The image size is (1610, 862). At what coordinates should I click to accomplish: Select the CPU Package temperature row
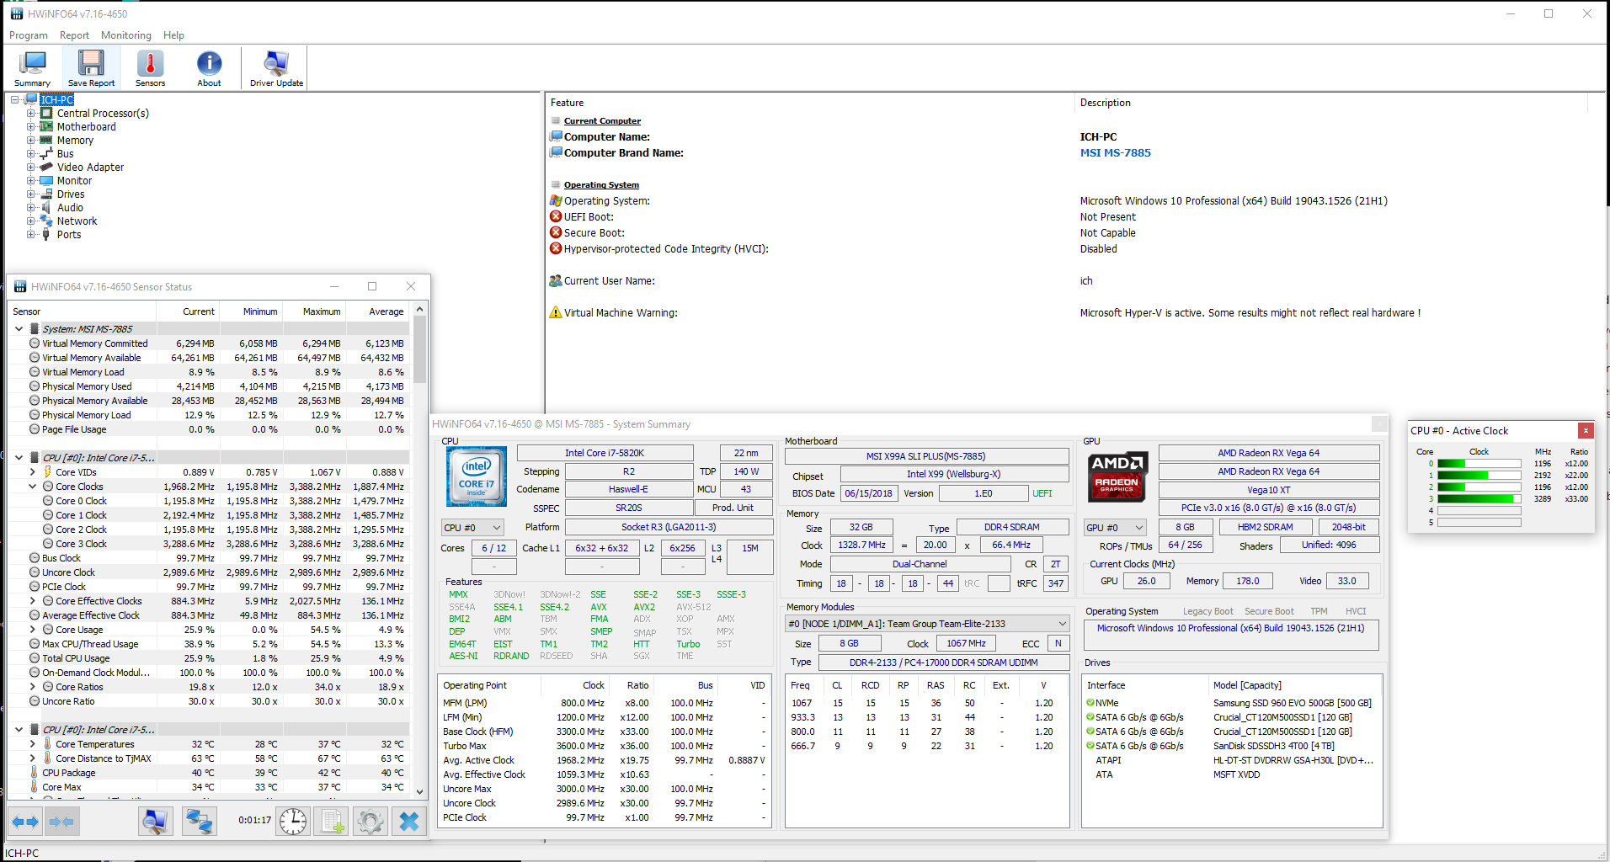tap(209, 773)
